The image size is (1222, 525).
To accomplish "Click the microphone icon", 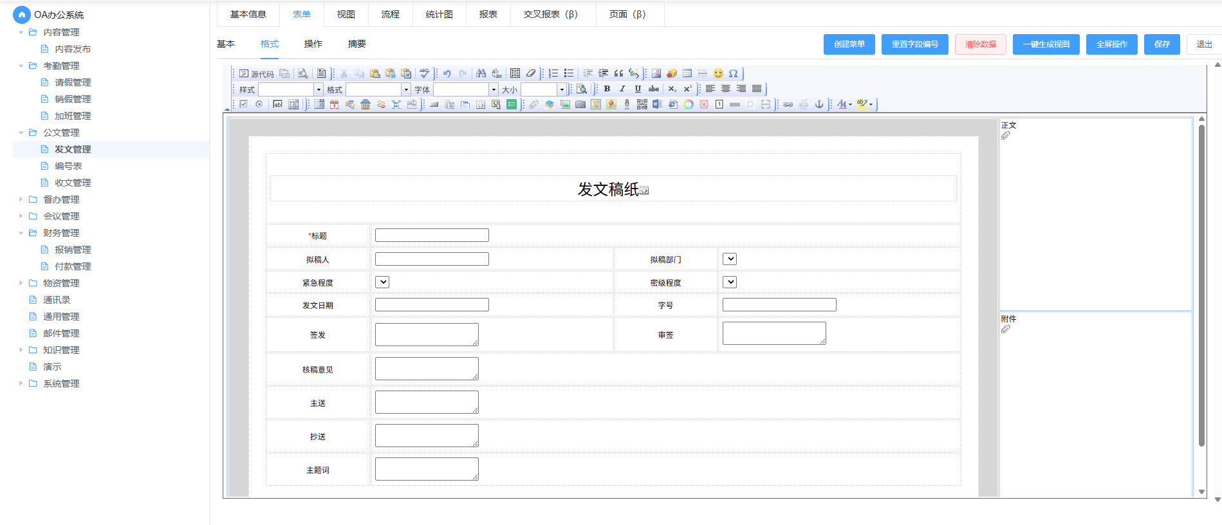I will pyautogui.click(x=627, y=104).
